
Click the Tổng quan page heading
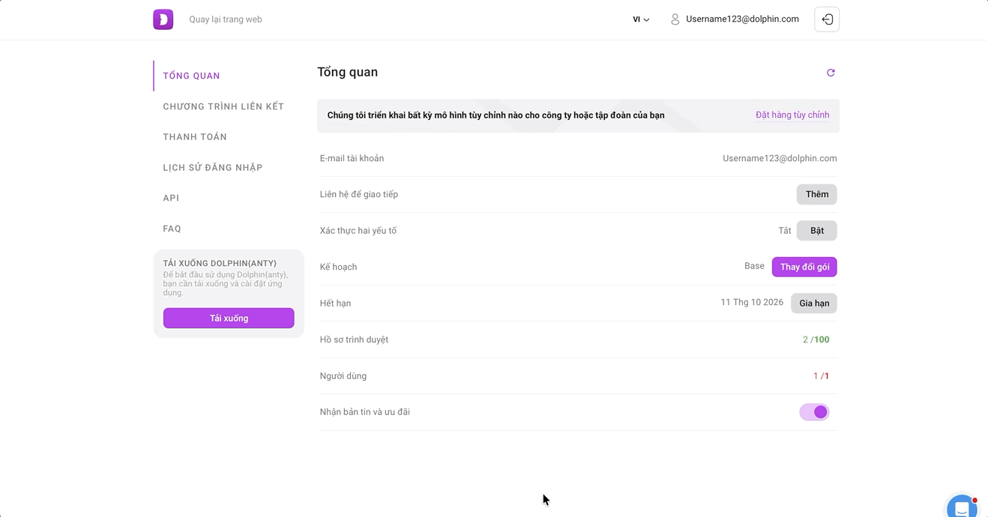pyautogui.click(x=348, y=73)
